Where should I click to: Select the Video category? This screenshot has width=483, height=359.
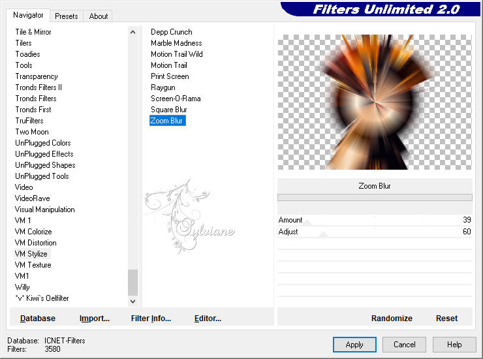[23, 187]
